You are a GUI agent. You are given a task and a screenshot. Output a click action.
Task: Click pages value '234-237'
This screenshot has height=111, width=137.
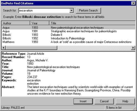coord(32,77)
